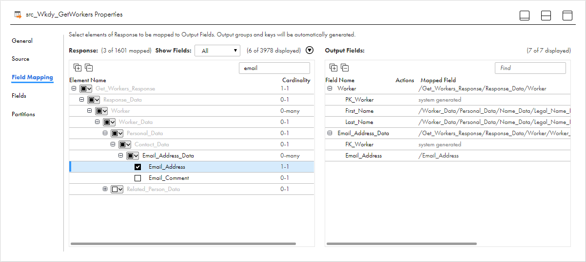Select the PK_Worker output field
Viewport: 586px width, 262px height.
[x=359, y=100]
